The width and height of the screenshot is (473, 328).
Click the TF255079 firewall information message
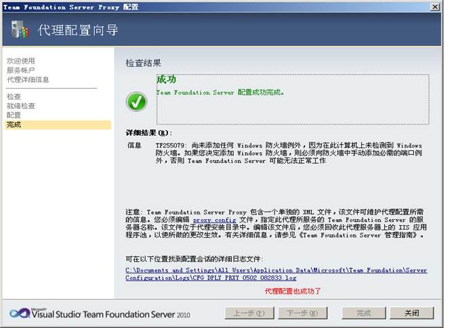(289, 153)
